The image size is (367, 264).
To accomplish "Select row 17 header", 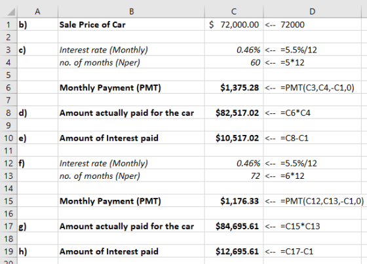I will pos(9,226).
